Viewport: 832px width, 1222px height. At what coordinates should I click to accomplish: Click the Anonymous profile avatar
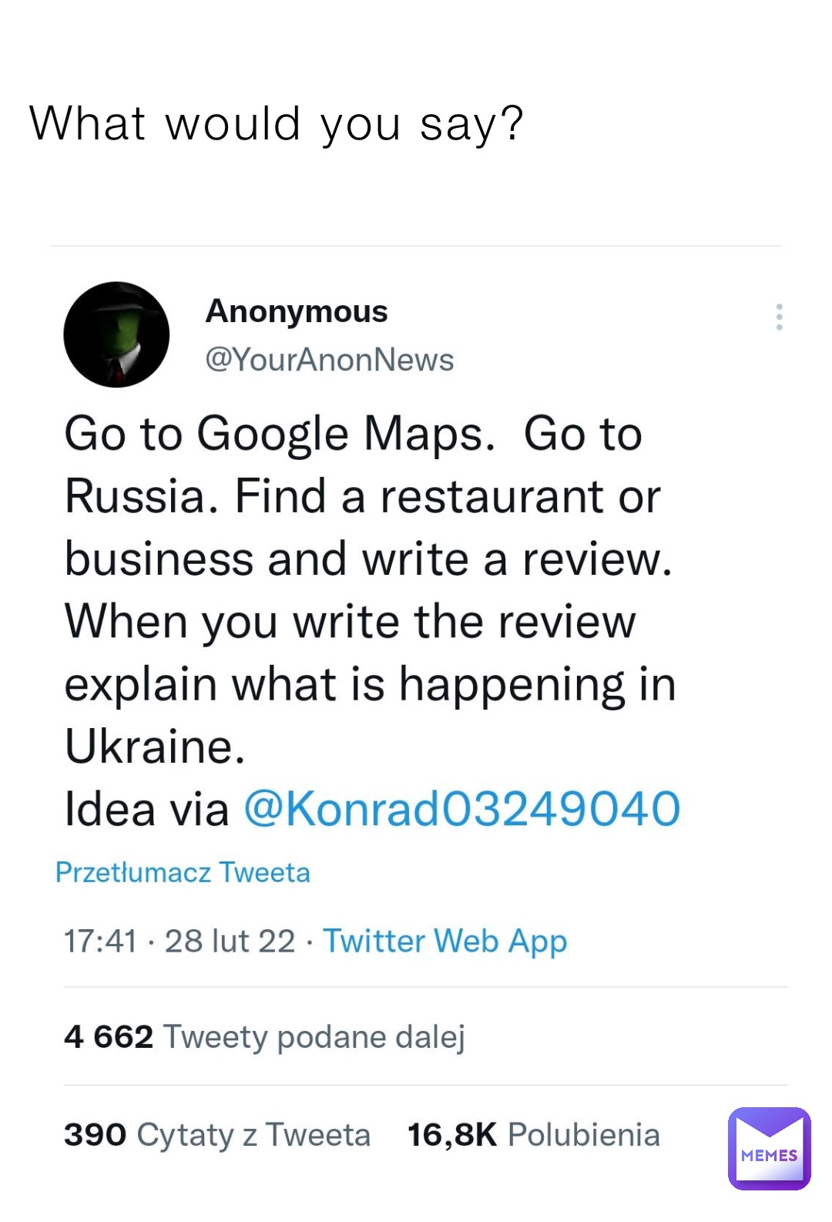(116, 334)
